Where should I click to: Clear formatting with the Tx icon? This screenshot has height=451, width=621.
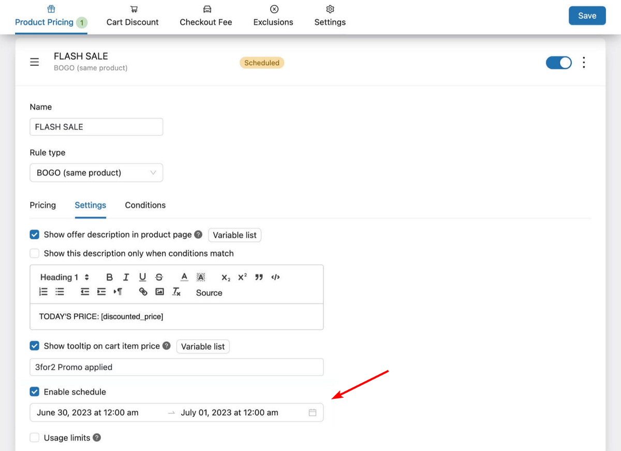pos(176,292)
